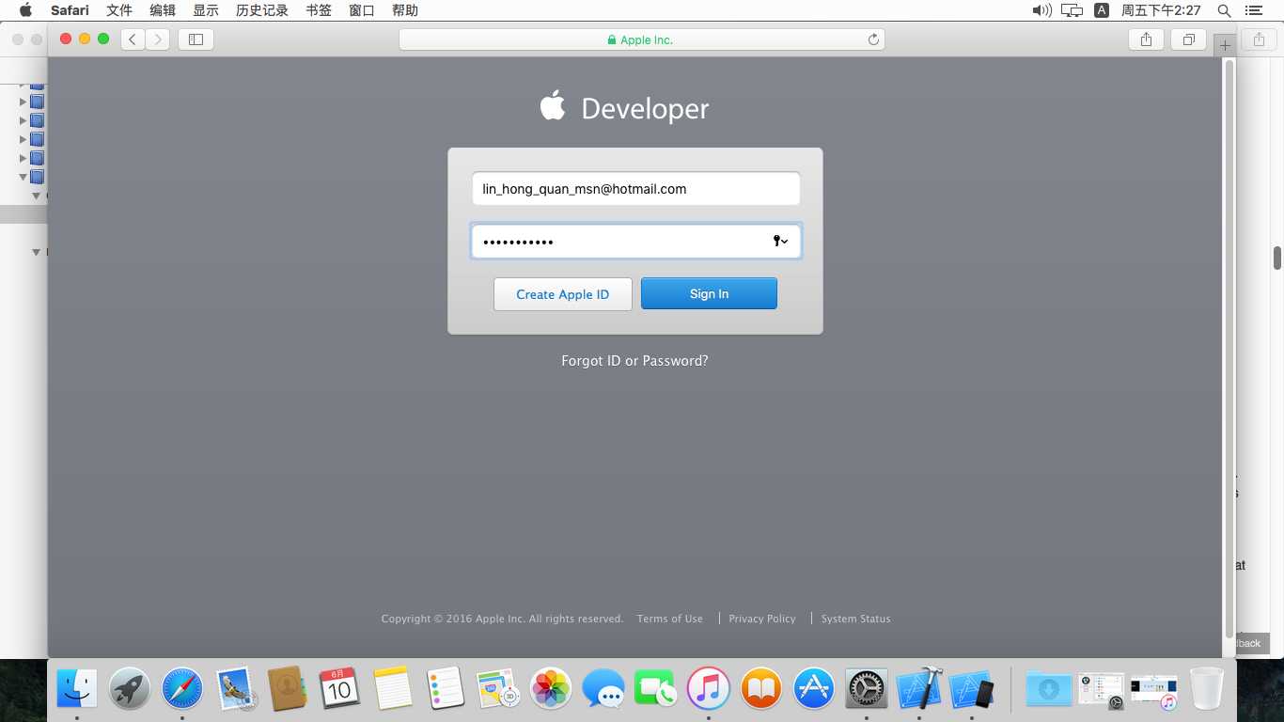Focus the password field
Viewport: 1284px width, 722px height.
pos(635,241)
